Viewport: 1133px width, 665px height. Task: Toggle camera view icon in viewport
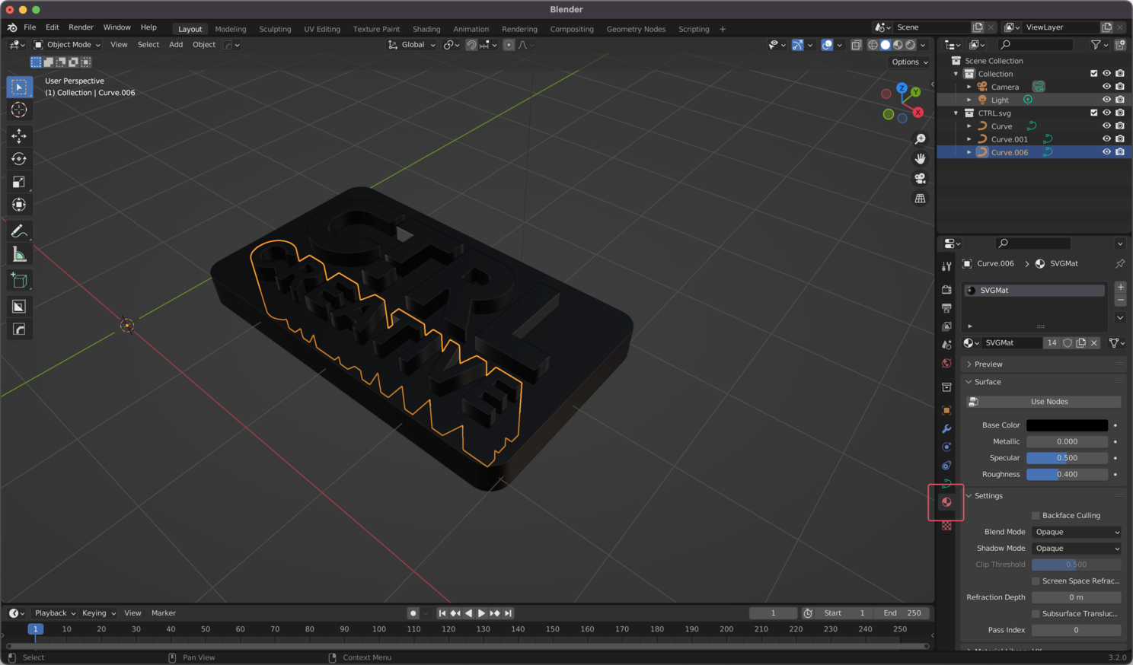coord(920,179)
